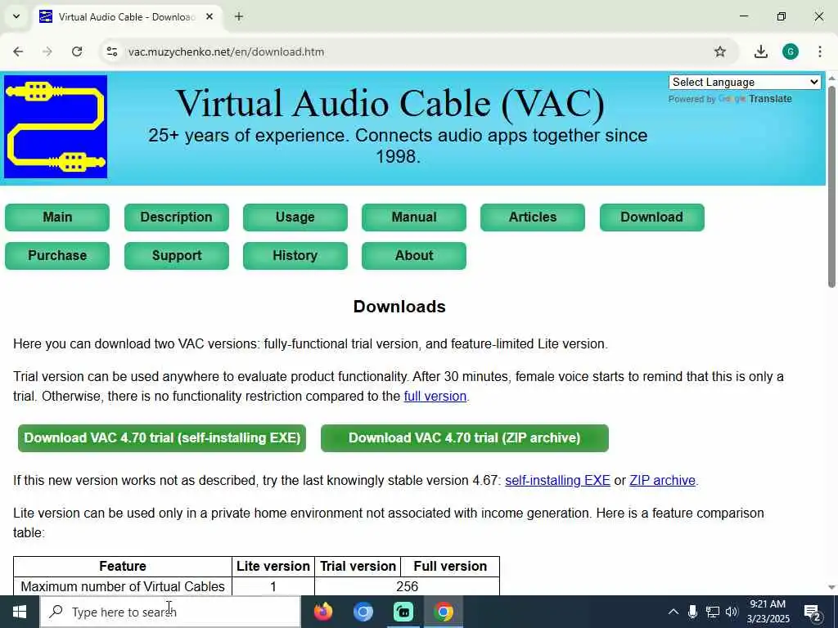Open the Download nav button
This screenshot has width=838, height=628.
click(x=652, y=218)
